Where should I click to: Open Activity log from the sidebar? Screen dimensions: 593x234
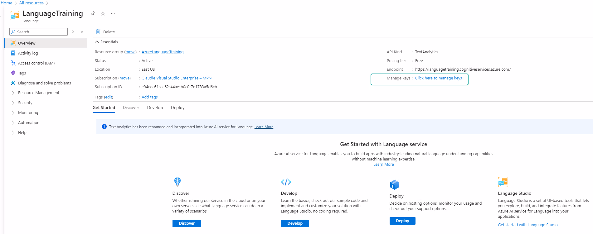point(28,53)
